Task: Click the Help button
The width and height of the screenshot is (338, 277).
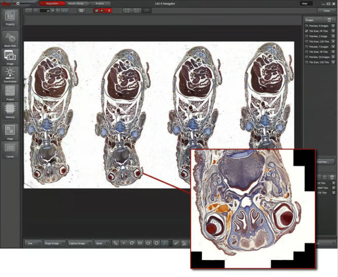Action: coord(304,3)
